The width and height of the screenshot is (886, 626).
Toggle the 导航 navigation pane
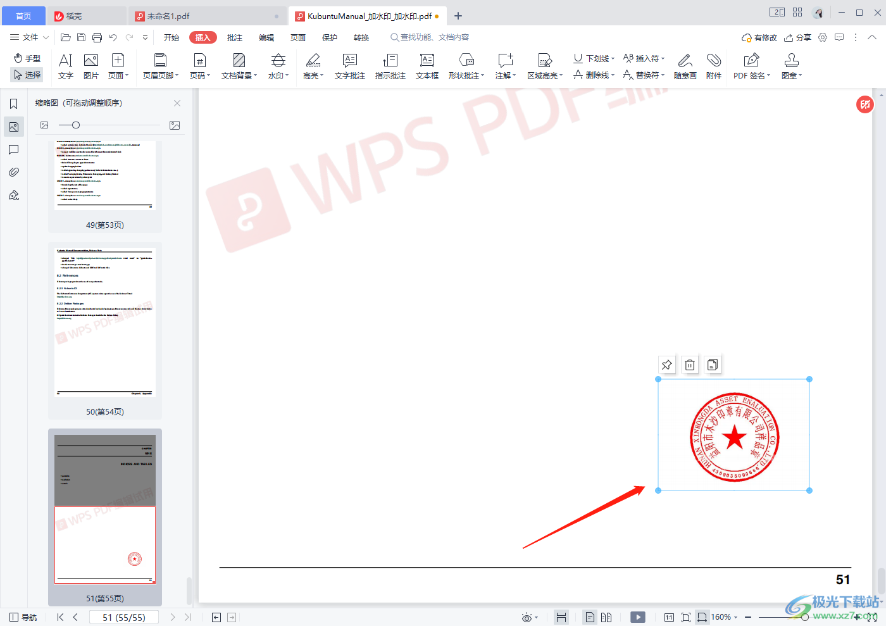click(x=23, y=617)
